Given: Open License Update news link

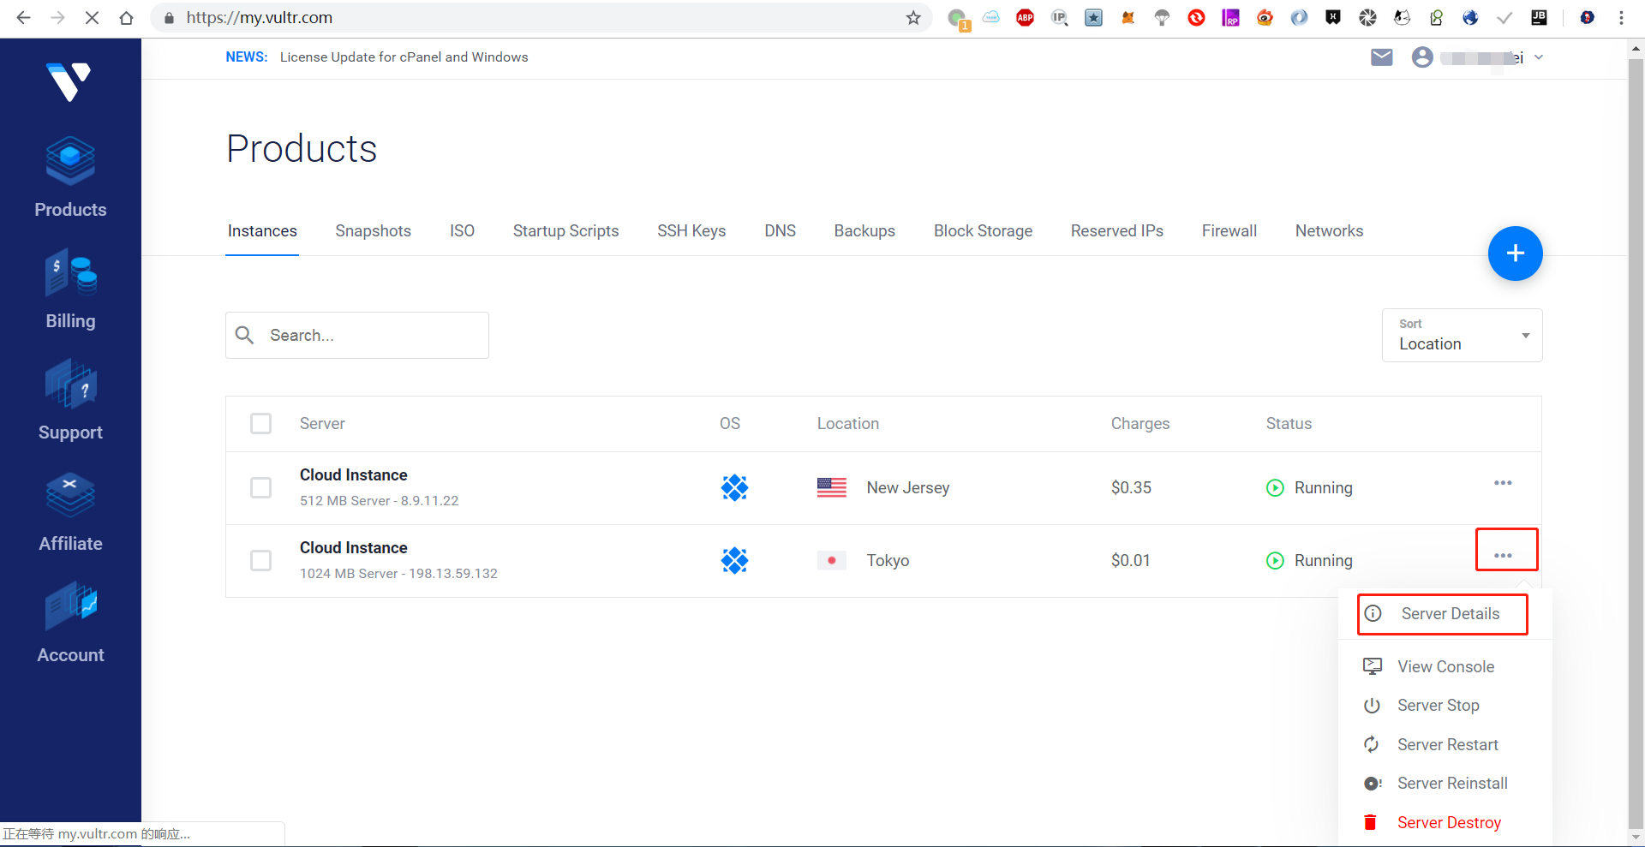Looking at the screenshot, I should [404, 57].
